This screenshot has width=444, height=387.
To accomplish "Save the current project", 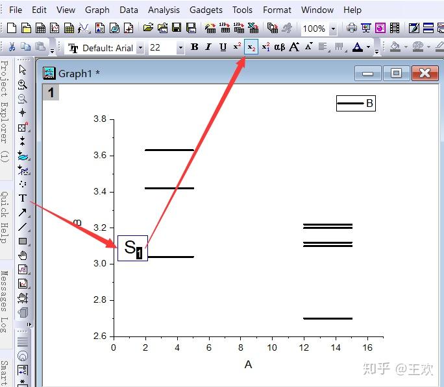I will pyautogui.click(x=177, y=28).
